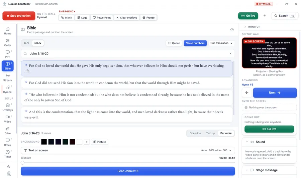Image resolution: width=301 pixels, height=178 pixels.
Task: Open the One translation dropdown
Action: point(221,43)
